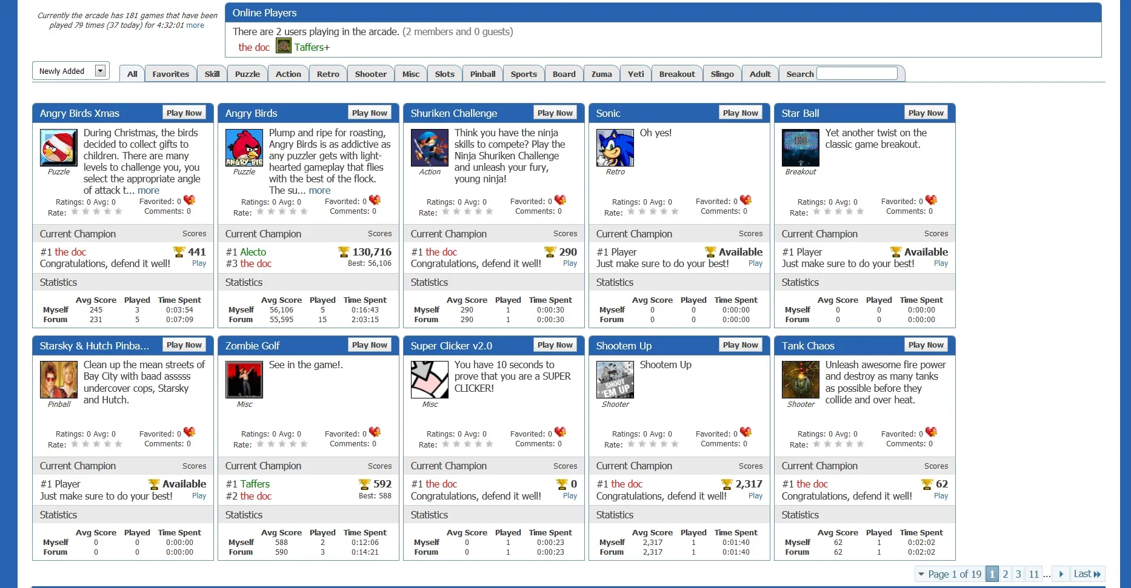Open the Pinball tab

(x=482, y=74)
